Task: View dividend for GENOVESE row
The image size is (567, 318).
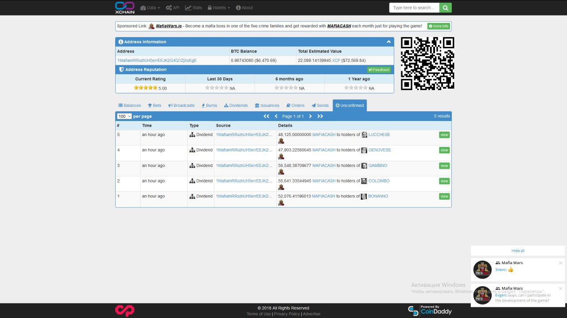Action: point(444,150)
